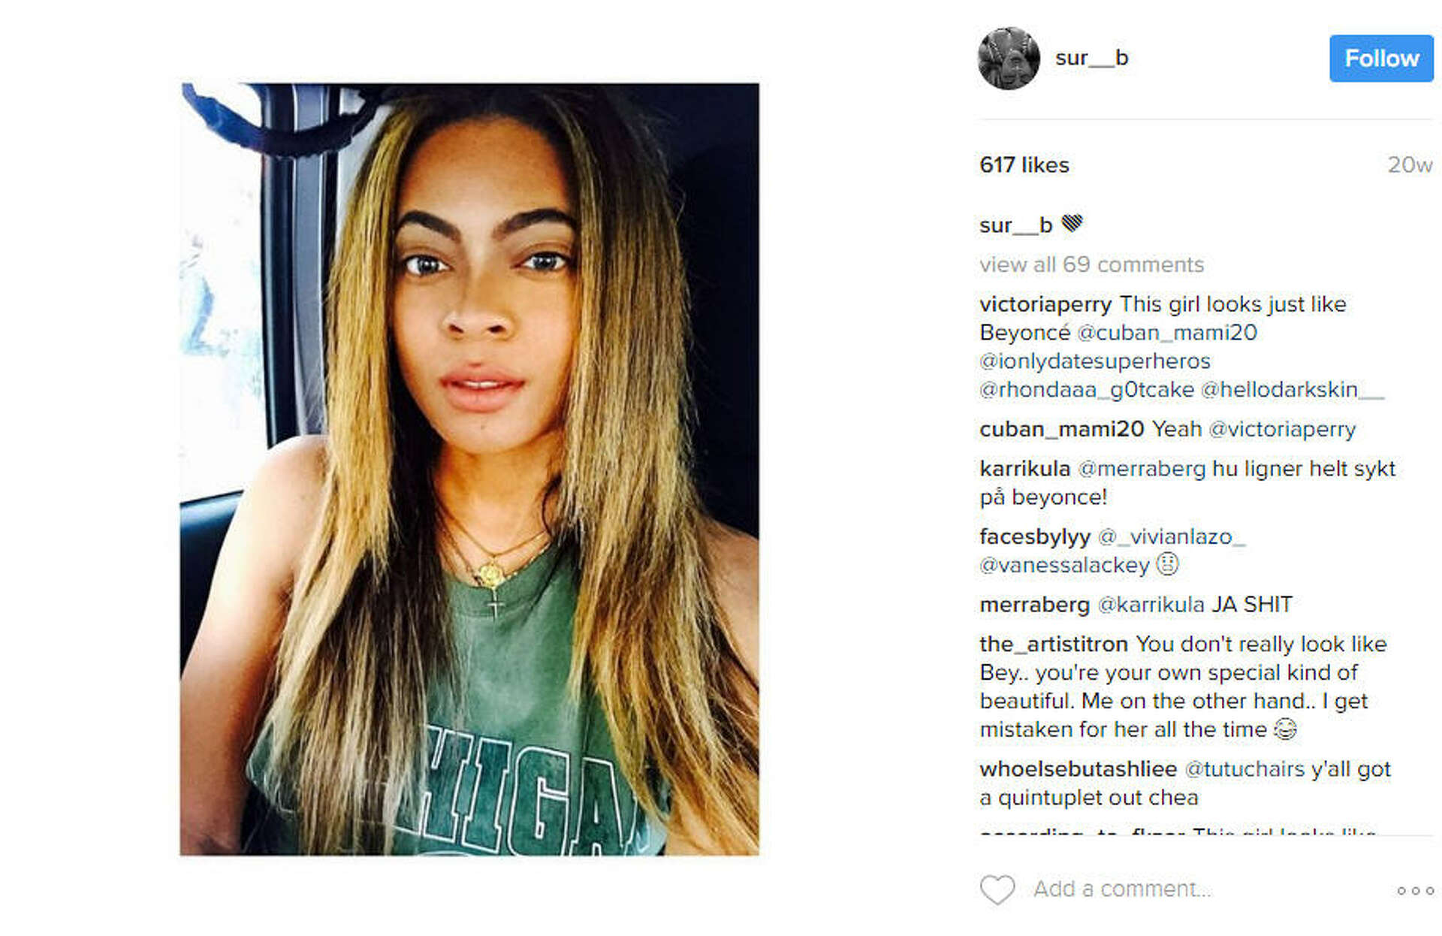
Task: Open karrikula commenter profile
Action: point(1024,469)
